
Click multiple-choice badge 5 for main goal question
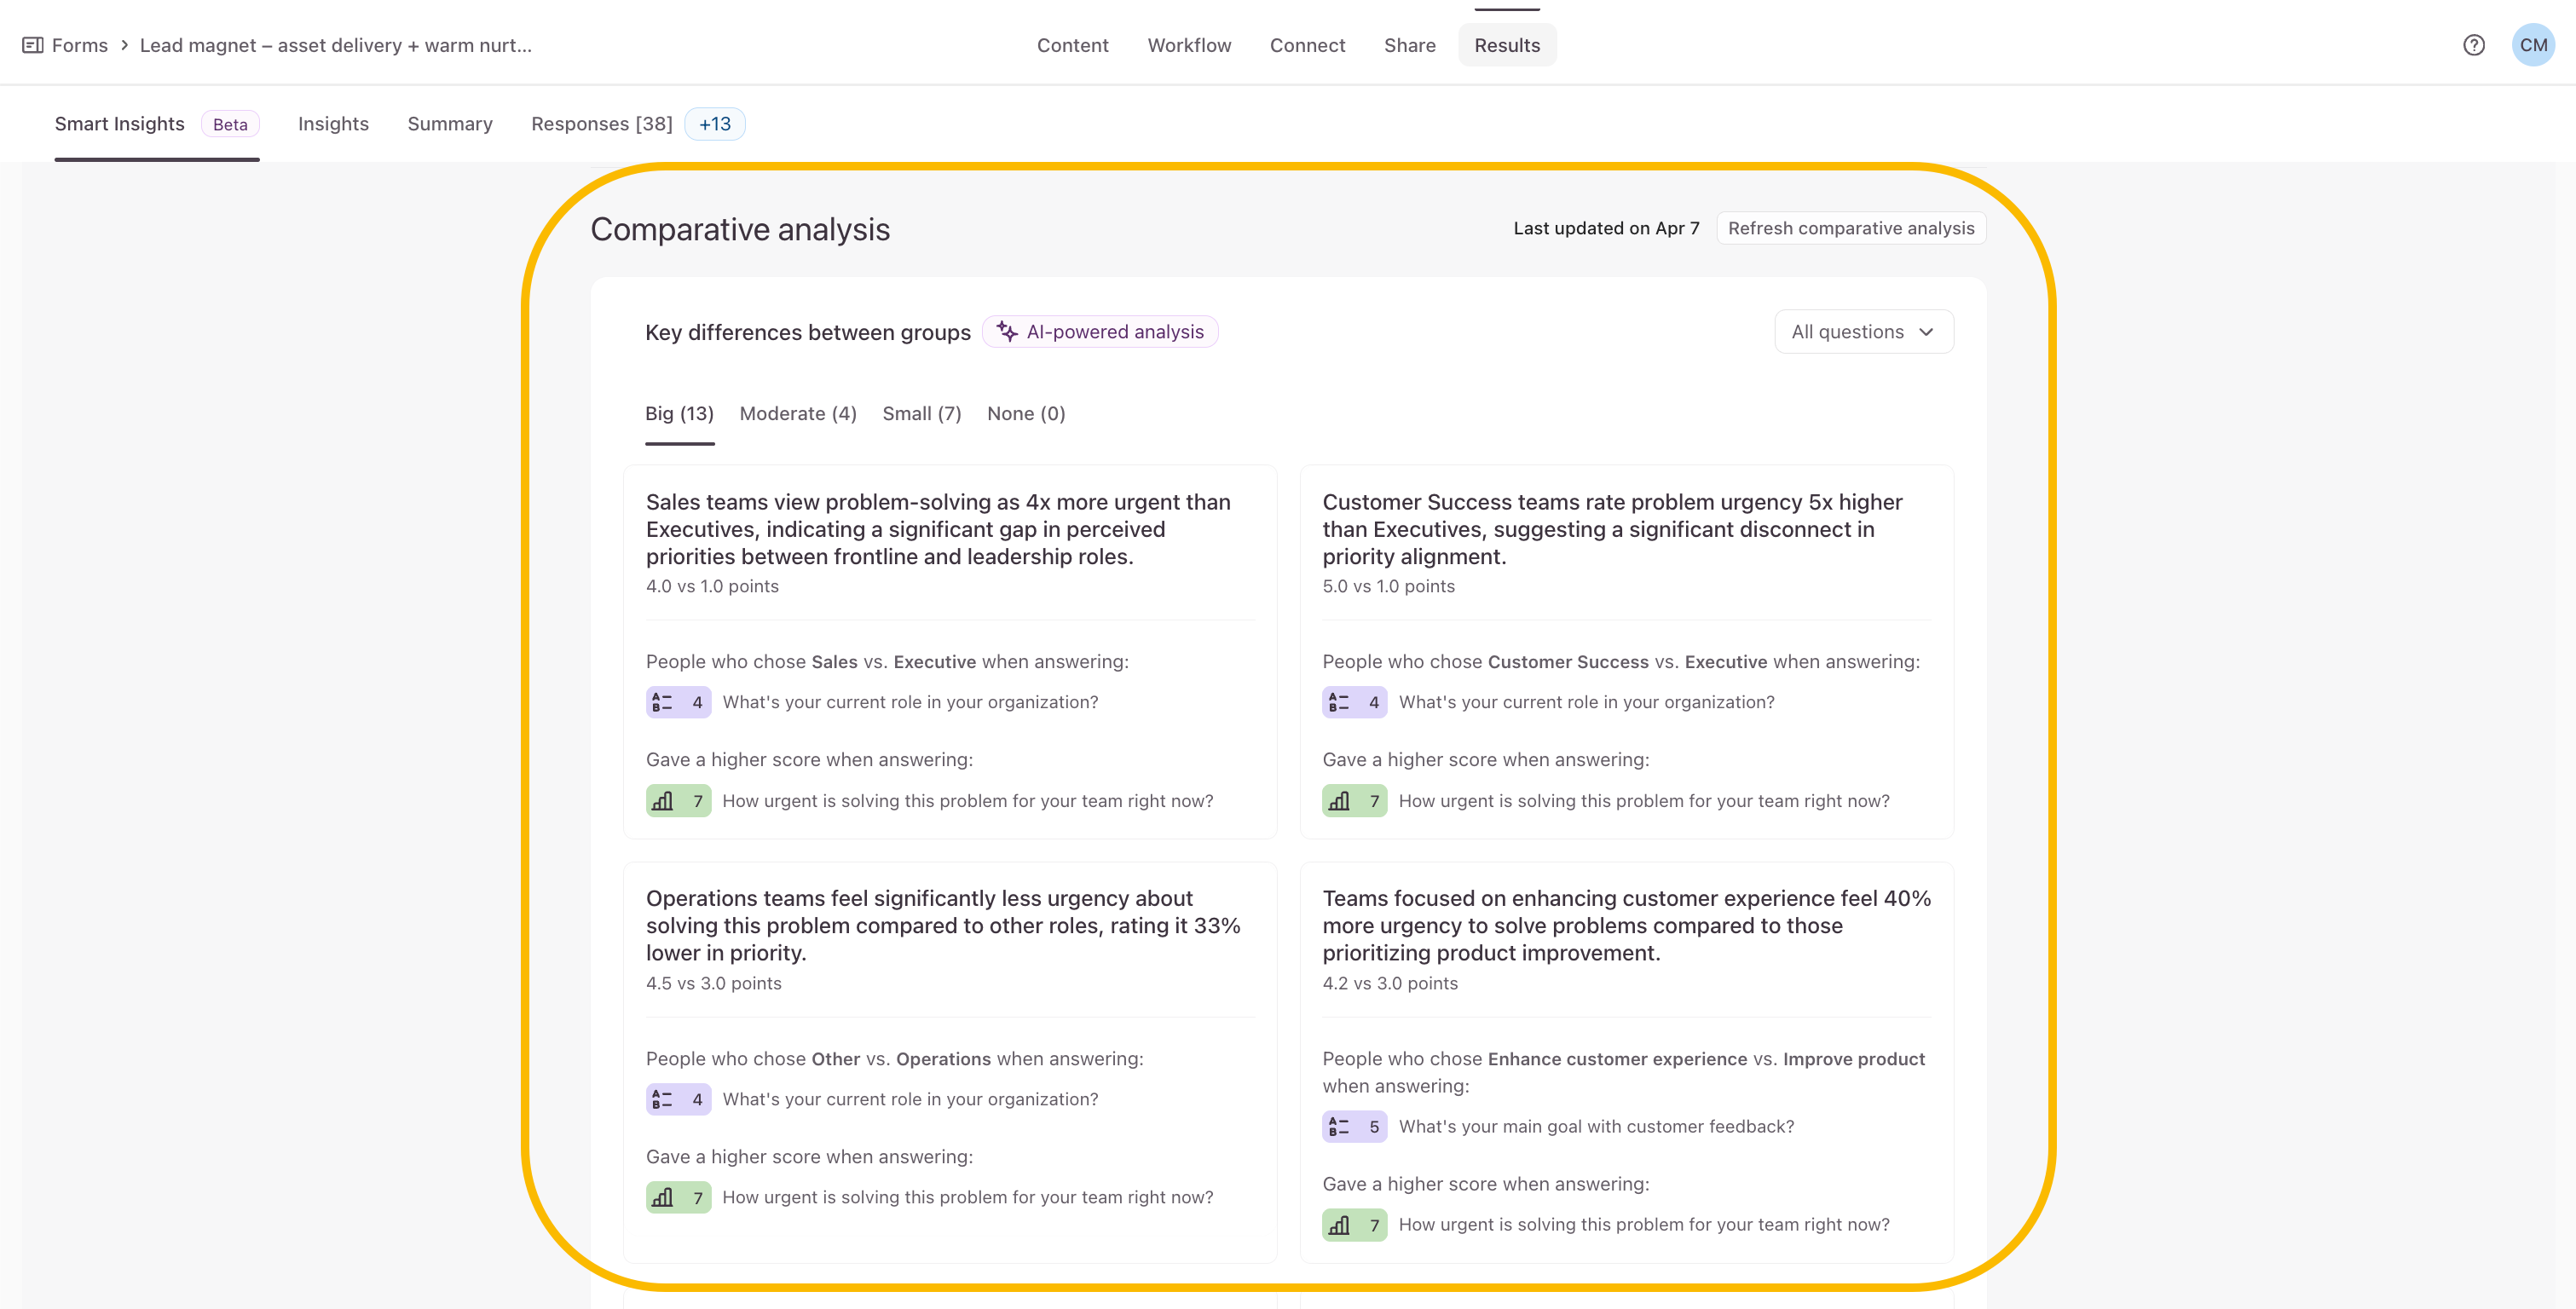(1354, 1127)
